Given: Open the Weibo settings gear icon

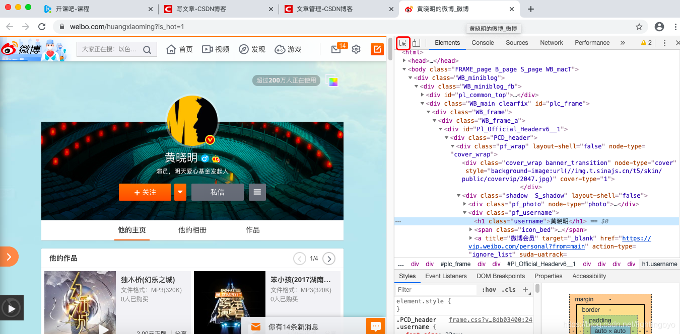Looking at the screenshot, I should point(356,49).
